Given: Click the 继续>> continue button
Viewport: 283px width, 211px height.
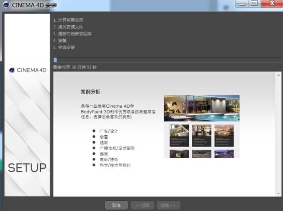Looking at the screenshot, I should (168, 205).
